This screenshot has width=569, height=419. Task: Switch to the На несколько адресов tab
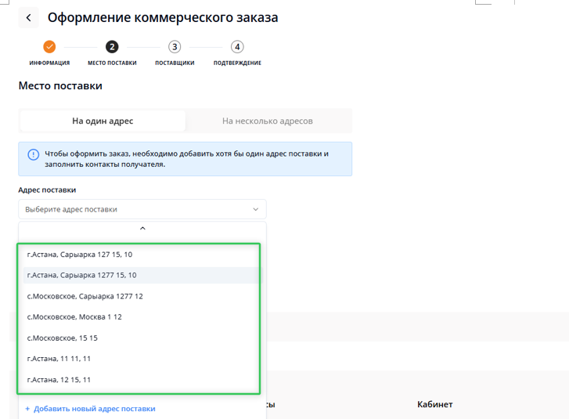point(267,121)
